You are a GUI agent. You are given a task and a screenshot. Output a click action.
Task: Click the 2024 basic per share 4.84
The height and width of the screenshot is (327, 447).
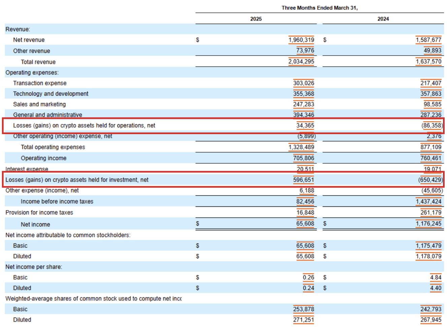click(436, 277)
